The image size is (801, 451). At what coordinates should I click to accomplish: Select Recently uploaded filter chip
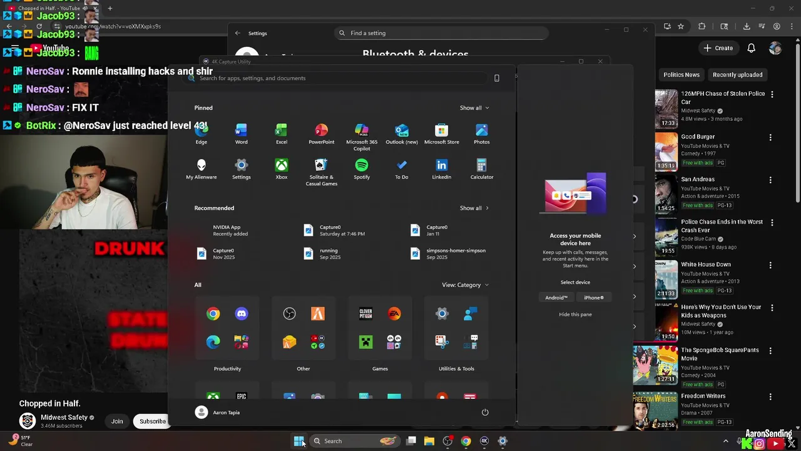click(x=737, y=75)
